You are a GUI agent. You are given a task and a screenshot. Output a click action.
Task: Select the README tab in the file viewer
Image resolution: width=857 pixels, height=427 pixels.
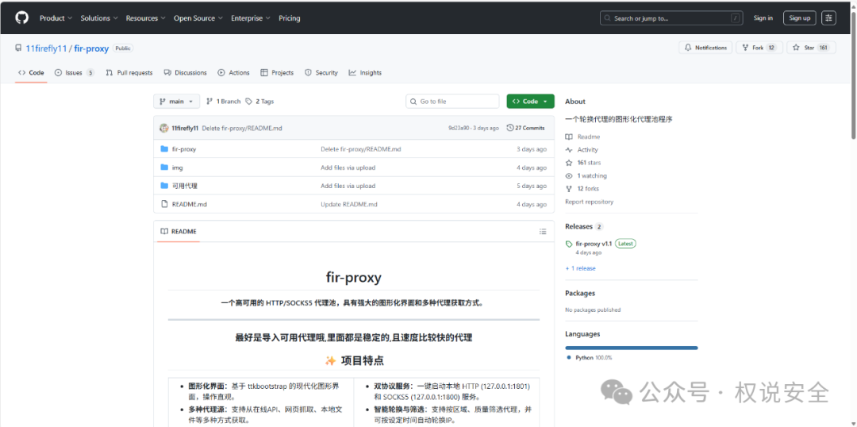tap(179, 232)
